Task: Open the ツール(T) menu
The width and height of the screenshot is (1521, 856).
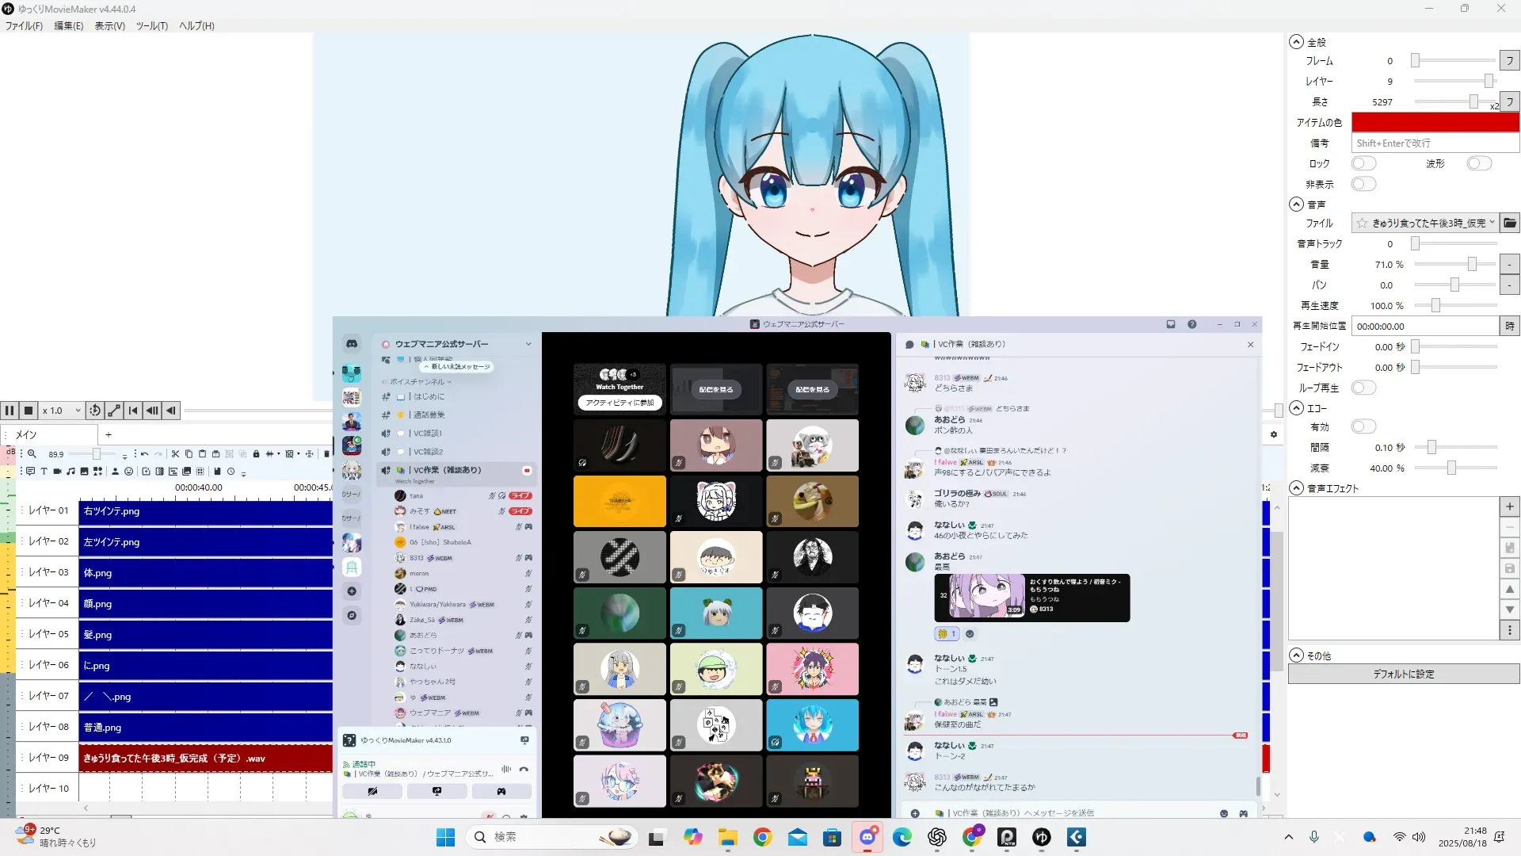Action: (x=151, y=25)
